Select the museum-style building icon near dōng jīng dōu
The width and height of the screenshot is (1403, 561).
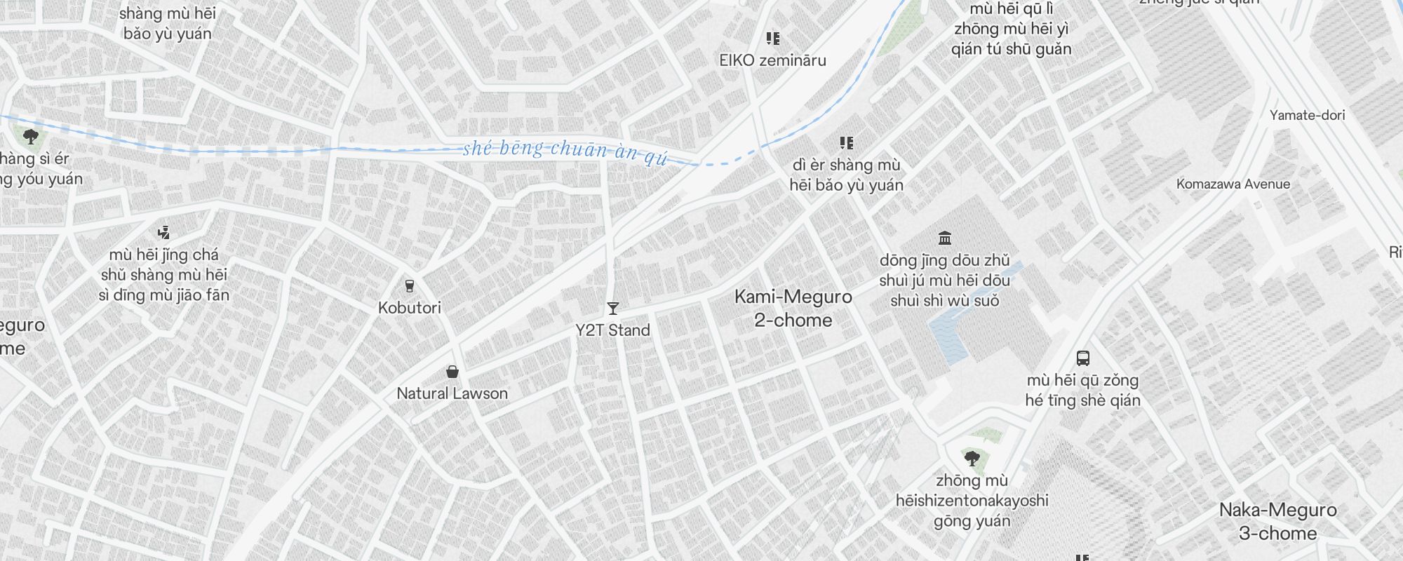945,238
